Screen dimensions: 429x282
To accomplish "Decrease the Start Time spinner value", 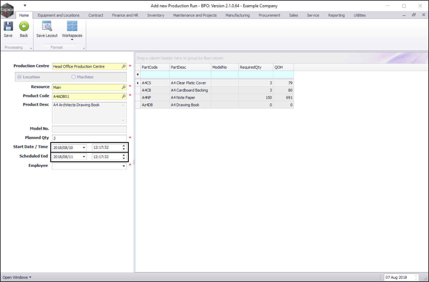I will 124,149.
